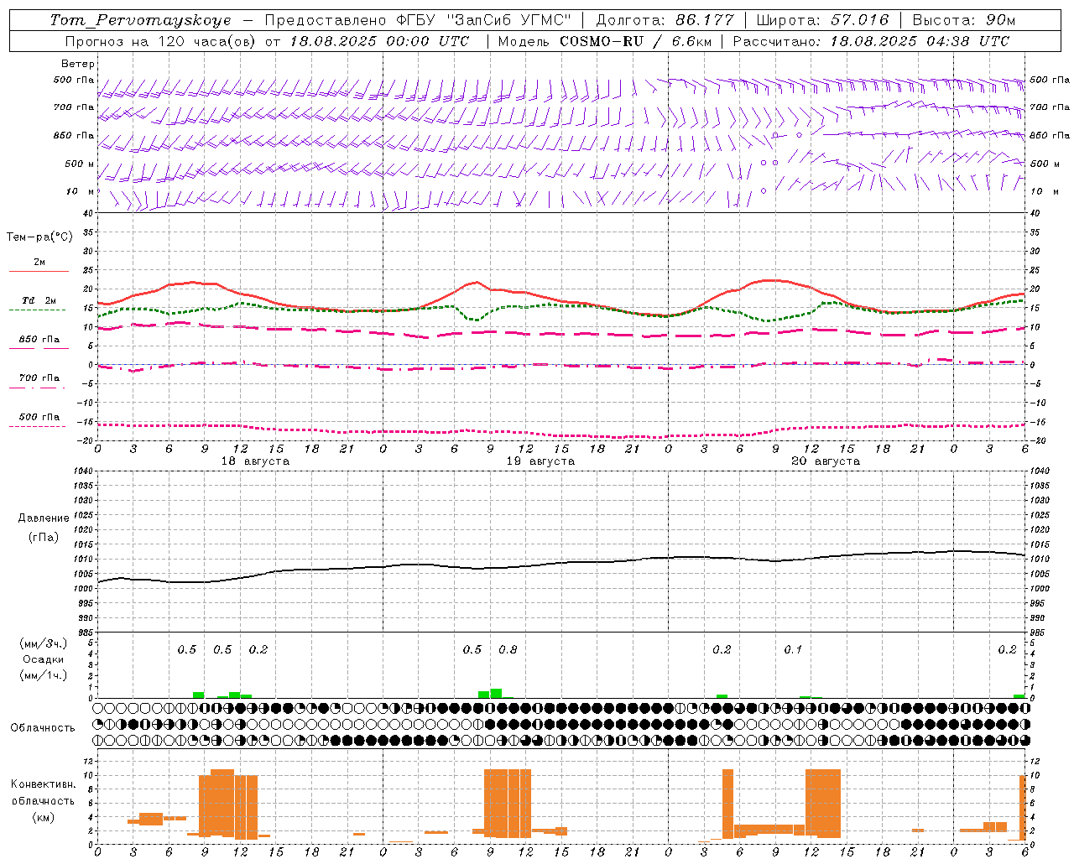Click the "Конвективн." panel label
The image size is (1074, 859).
point(44,784)
